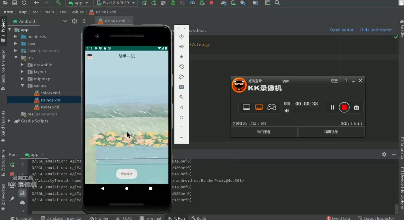Open the Build tool window tab
Image resolution: width=404 pixels, height=220 pixels.
[x=199, y=218]
